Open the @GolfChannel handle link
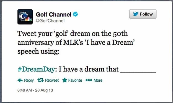The image size is (173, 103). 50,21
